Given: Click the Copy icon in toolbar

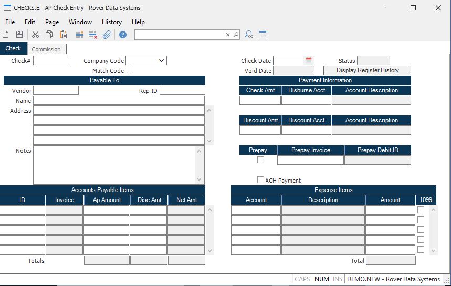Looking at the screenshot, I should (49, 35).
